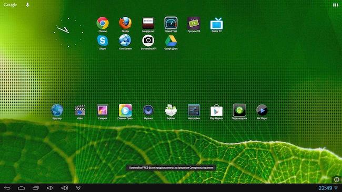This screenshot has width=342, height=192.
Task: Raise volume with the louder speaker icon
Action: click(x=65, y=188)
